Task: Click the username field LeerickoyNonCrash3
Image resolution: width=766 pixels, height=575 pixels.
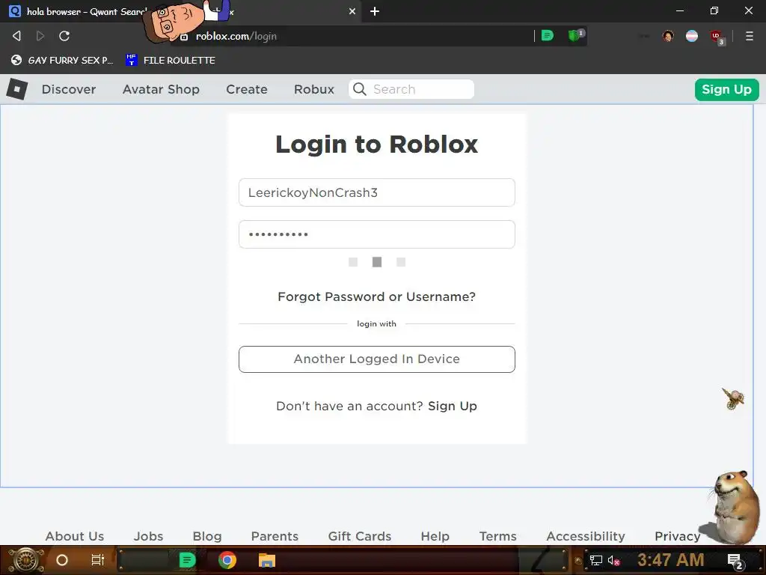Action: click(x=377, y=192)
